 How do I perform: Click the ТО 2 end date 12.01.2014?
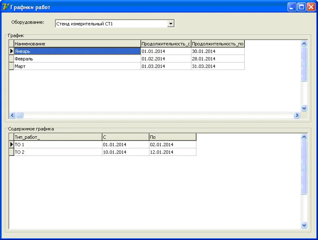172,152
